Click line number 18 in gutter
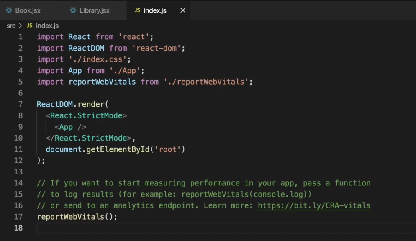Viewport: 416px width, 241px height. click(18, 228)
